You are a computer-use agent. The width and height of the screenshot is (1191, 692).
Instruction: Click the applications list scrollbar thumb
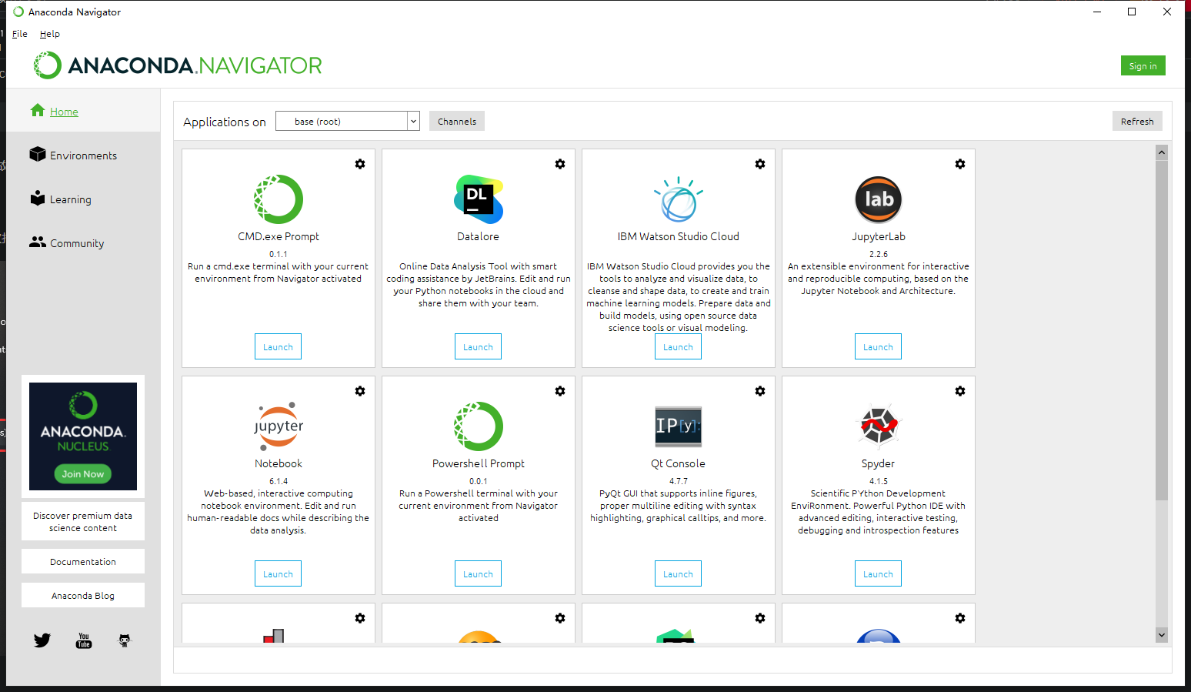click(1162, 330)
